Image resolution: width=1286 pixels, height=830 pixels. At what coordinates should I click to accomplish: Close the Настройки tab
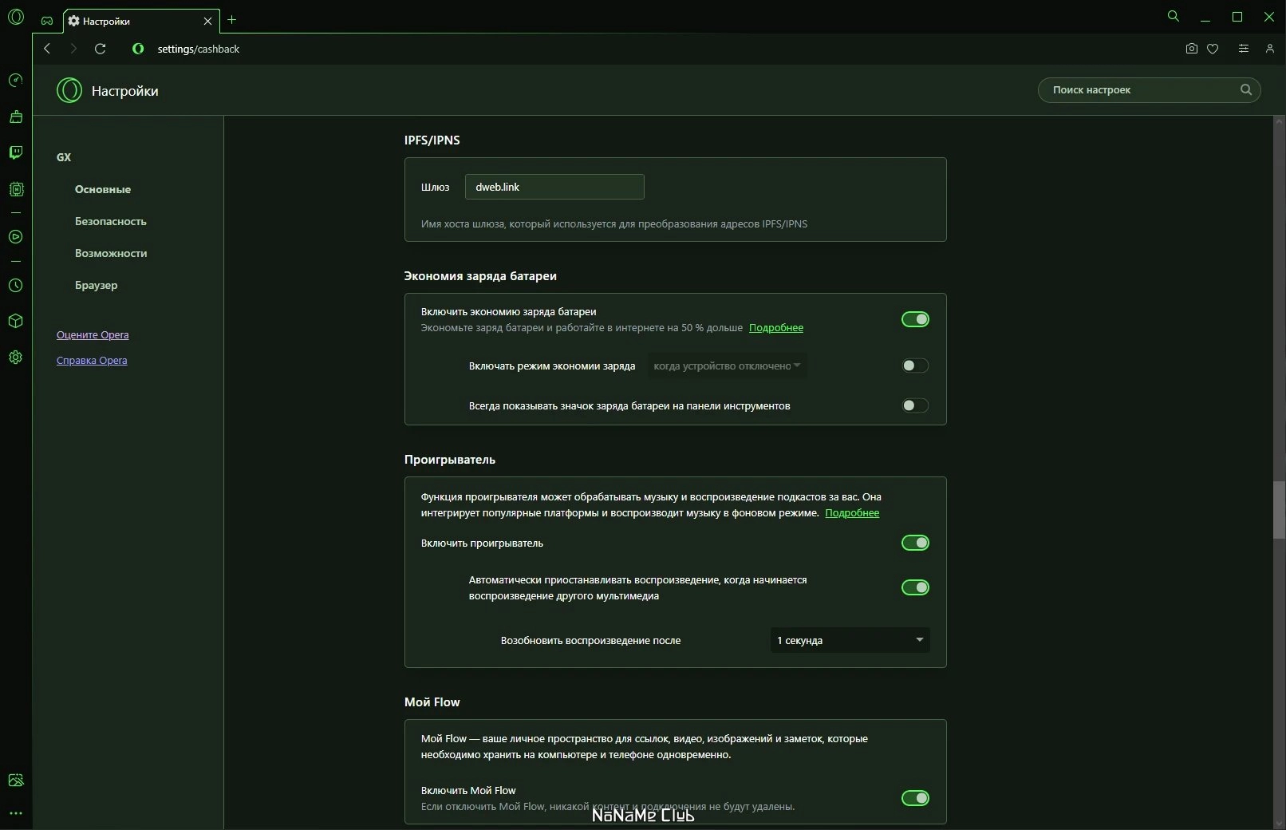point(207,21)
